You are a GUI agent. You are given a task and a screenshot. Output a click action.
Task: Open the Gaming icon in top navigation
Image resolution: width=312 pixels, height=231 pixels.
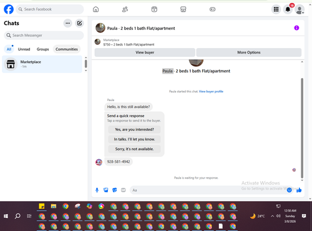pyautogui.click(x=212, y=9)
